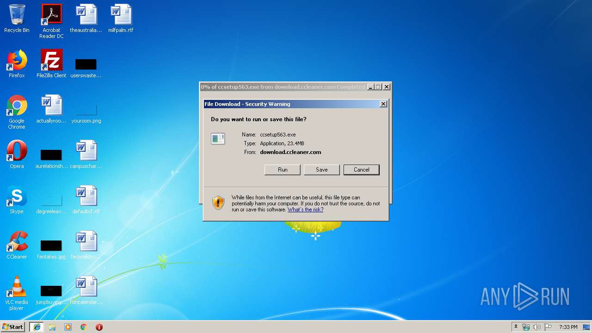The height and width of the screenshot is (333, 592).
Task: Show hidden system tray icons
Action: click(516, 327)
